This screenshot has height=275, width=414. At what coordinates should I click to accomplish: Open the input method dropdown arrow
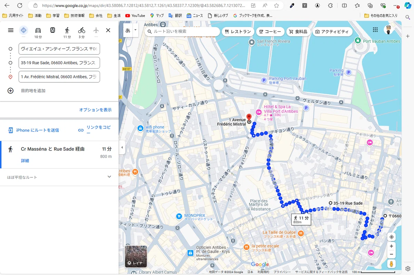coord(135,30)
